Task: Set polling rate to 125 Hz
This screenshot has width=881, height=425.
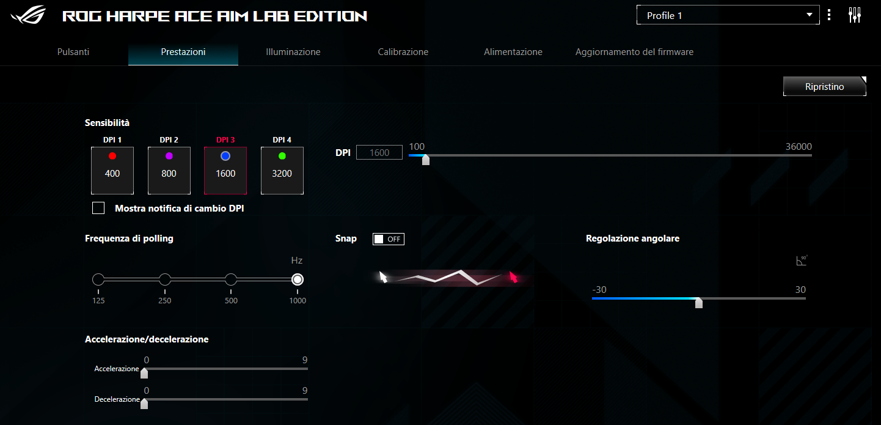Action: point(98,279)
